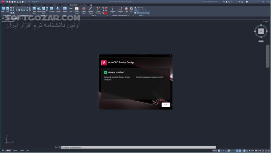Click the navigation bar on right side

click(268, 56)
